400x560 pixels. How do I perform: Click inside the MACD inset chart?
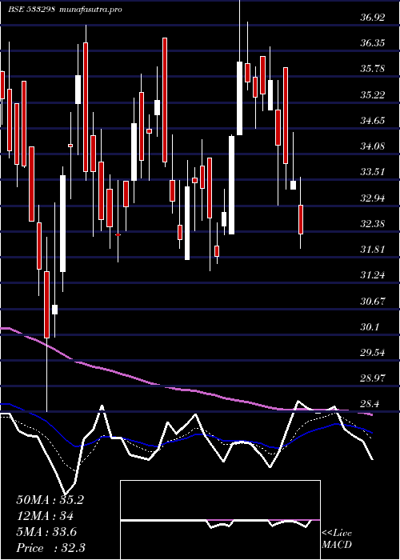[220, 520]
